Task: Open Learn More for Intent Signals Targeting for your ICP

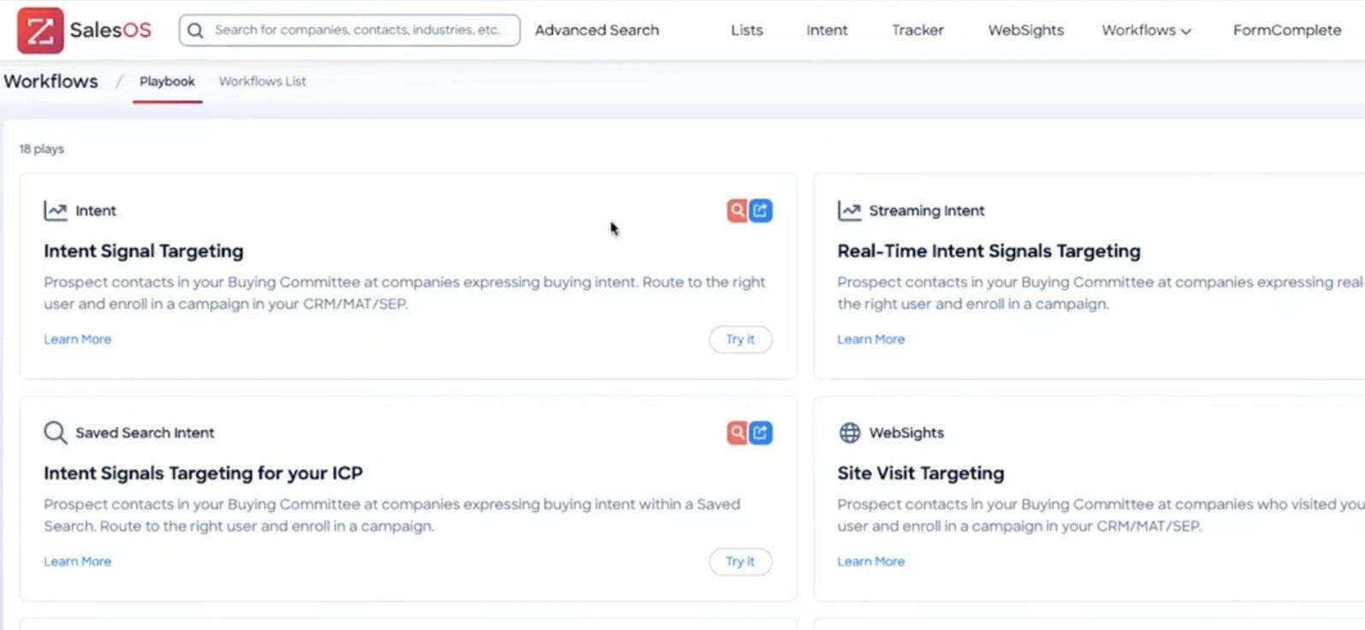Action: coord(78,562)
